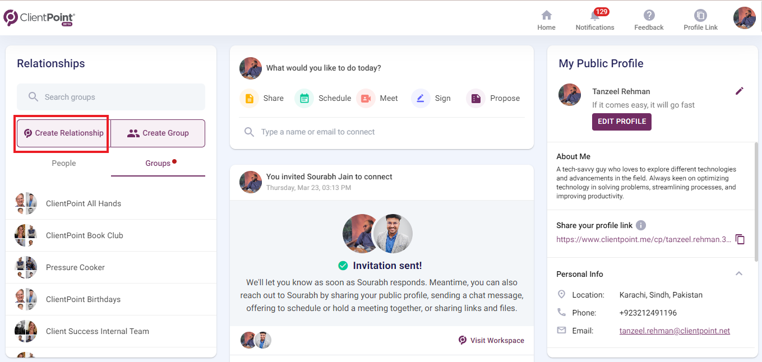Image resolution: width=762 pixels, height=362 pixels.
Task: Click the Pressure Cooker group avatar
Action: coord(26,267)
